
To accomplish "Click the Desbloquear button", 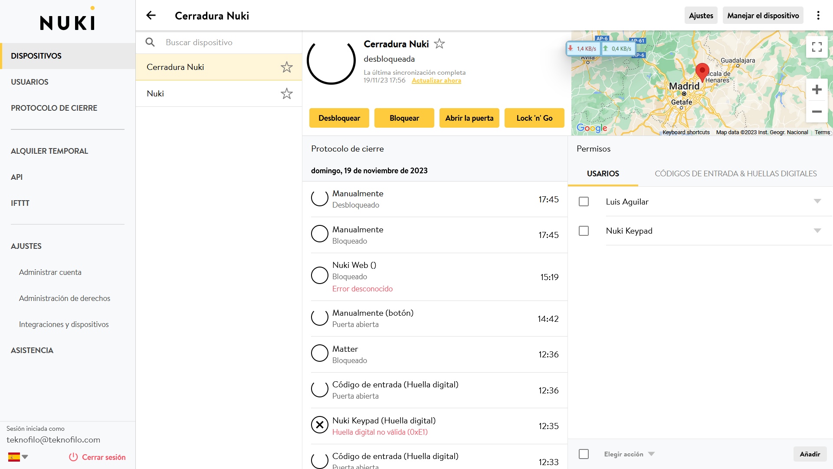I will pyautogui.click(x=339, y=118).
